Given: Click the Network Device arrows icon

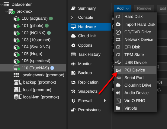Looking at the screenshot, I should [x=118, y=39].
